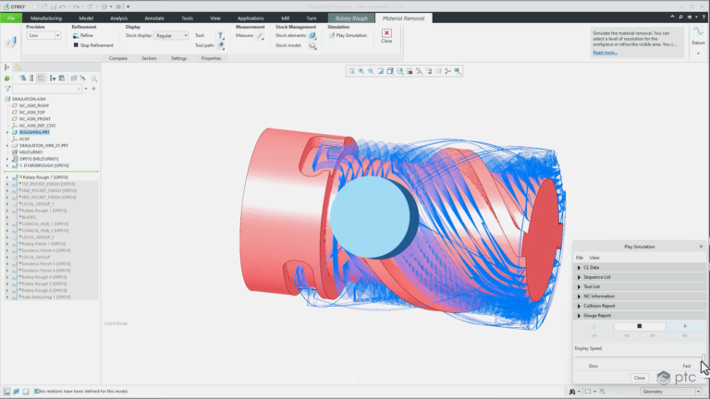Click the Play Simulation ribbon button
Viewport: 710px width, 399px height.
point(348,35)
